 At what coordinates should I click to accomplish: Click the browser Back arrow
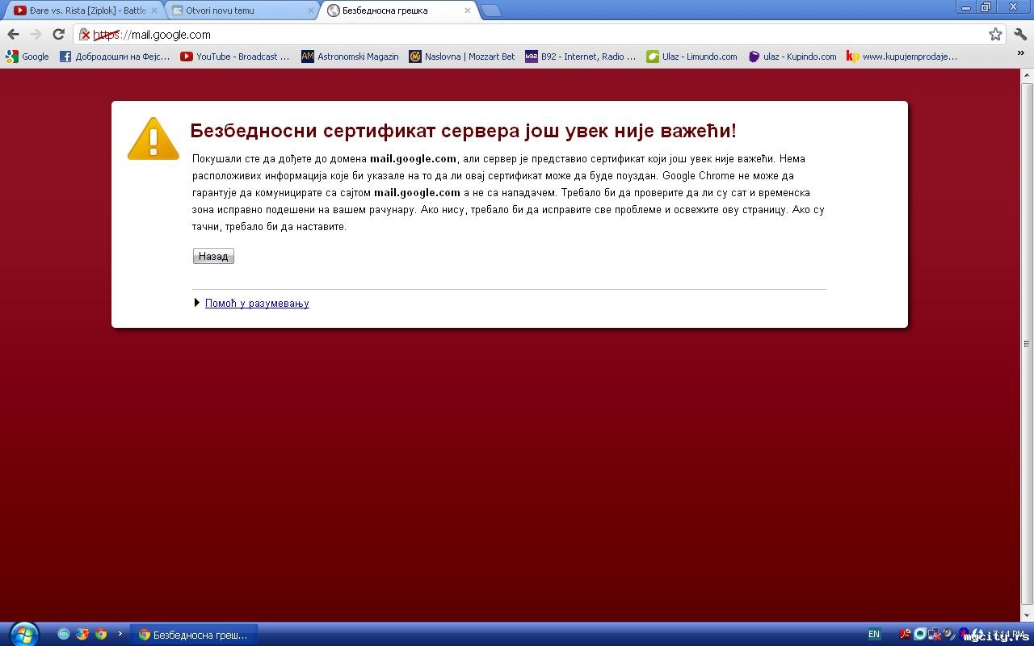(13, 35)
